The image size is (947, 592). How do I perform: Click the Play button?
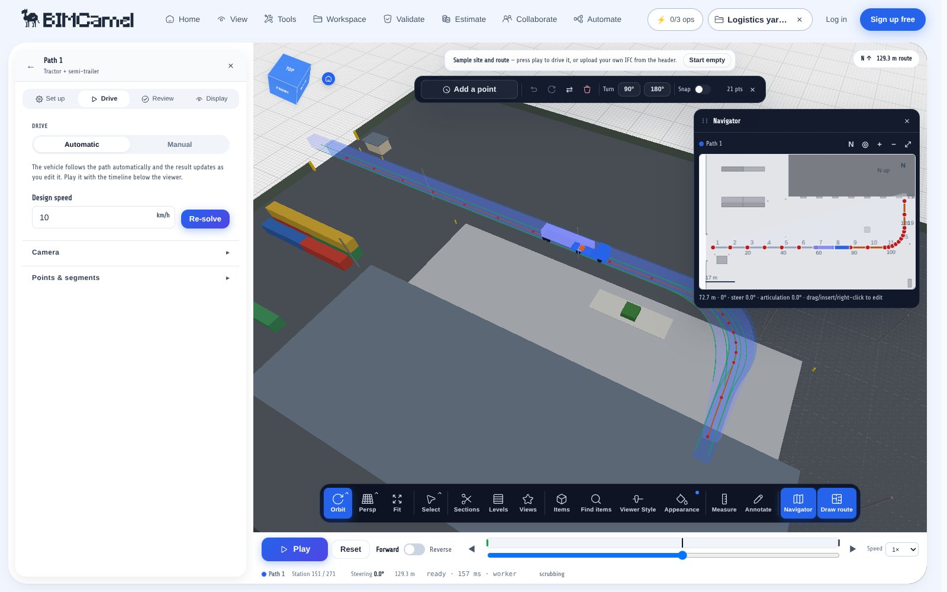point(295,549)
